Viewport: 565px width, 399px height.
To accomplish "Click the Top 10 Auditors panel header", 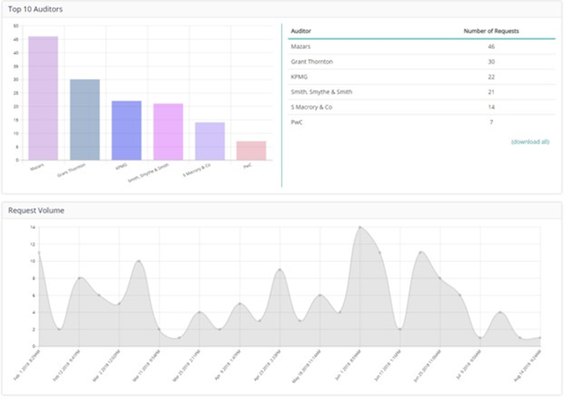I will pyautogui.click(x=36, y=9).
